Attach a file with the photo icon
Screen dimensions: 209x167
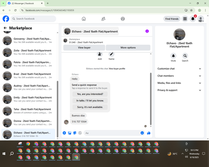(x=69, y=133)
